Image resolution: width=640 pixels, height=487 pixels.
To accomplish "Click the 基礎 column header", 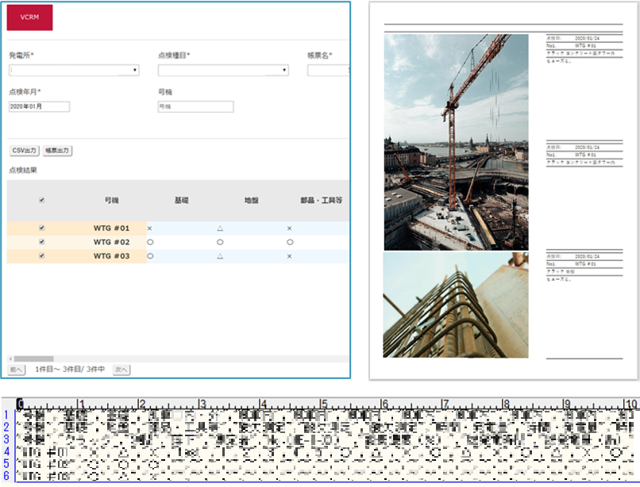I will pos(181,201).
